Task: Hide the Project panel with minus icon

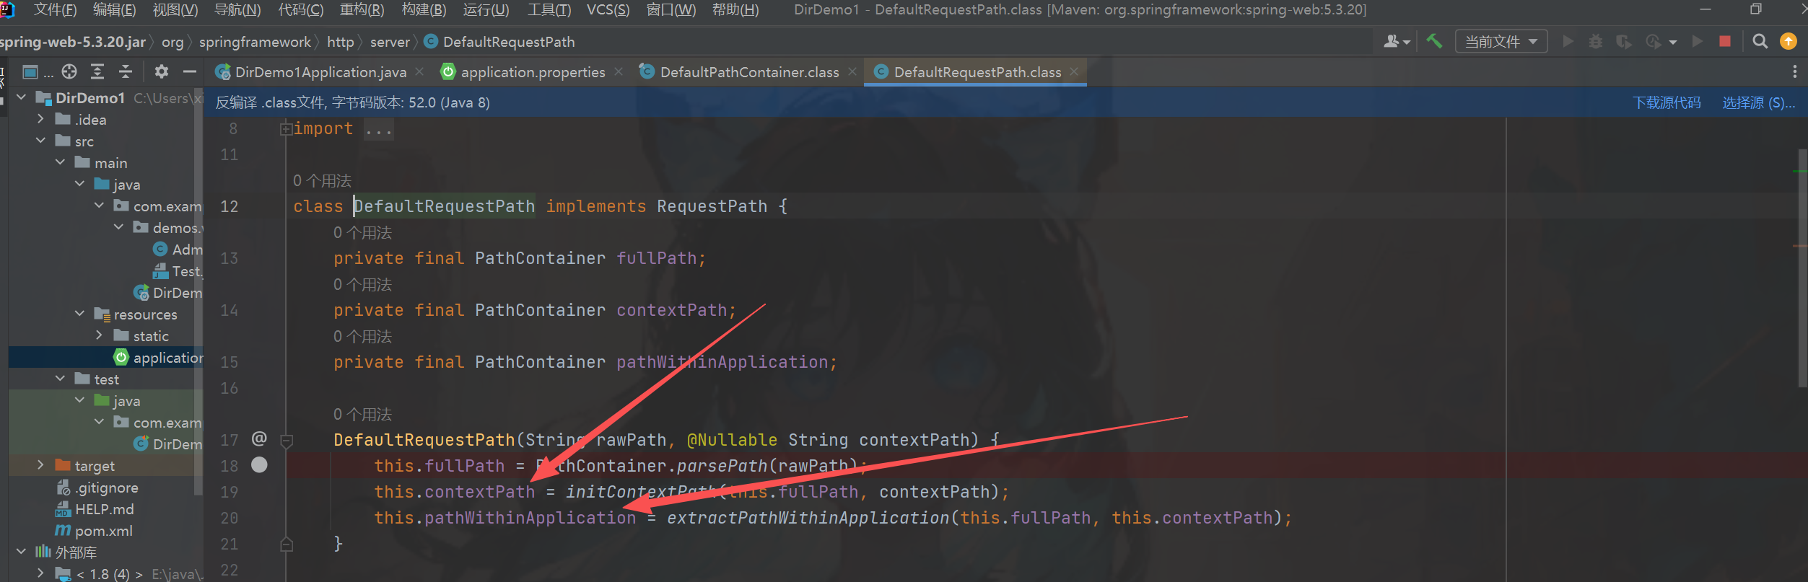Action: [x=190, y=71]
